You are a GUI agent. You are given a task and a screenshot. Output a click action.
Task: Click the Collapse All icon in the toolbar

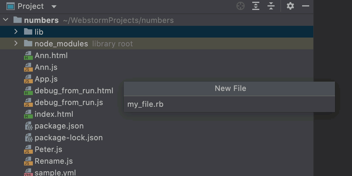click(271, 6)
